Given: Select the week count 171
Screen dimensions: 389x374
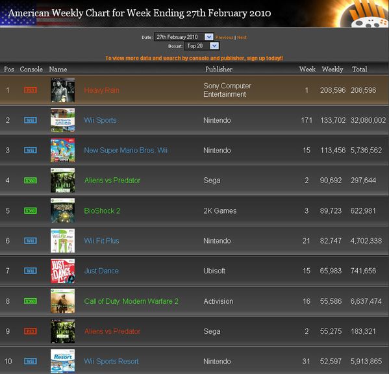Looking at the screenshot, I should pos(307,120).
